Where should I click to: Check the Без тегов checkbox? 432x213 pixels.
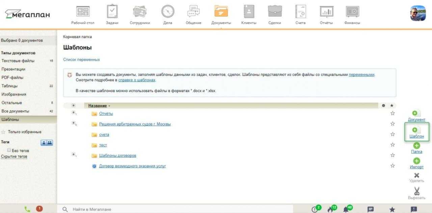coord(9,150)
